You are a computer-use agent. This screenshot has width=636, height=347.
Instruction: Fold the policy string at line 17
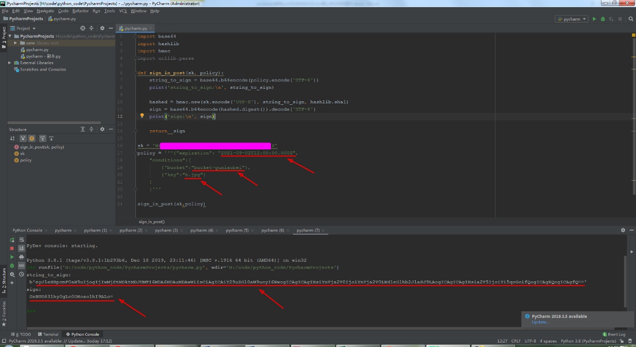point(136,153)
